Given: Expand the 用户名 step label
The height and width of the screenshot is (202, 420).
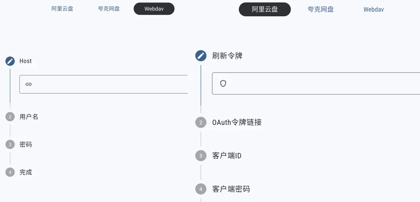Looking at the screenshot, I should [x=29, y=117].
